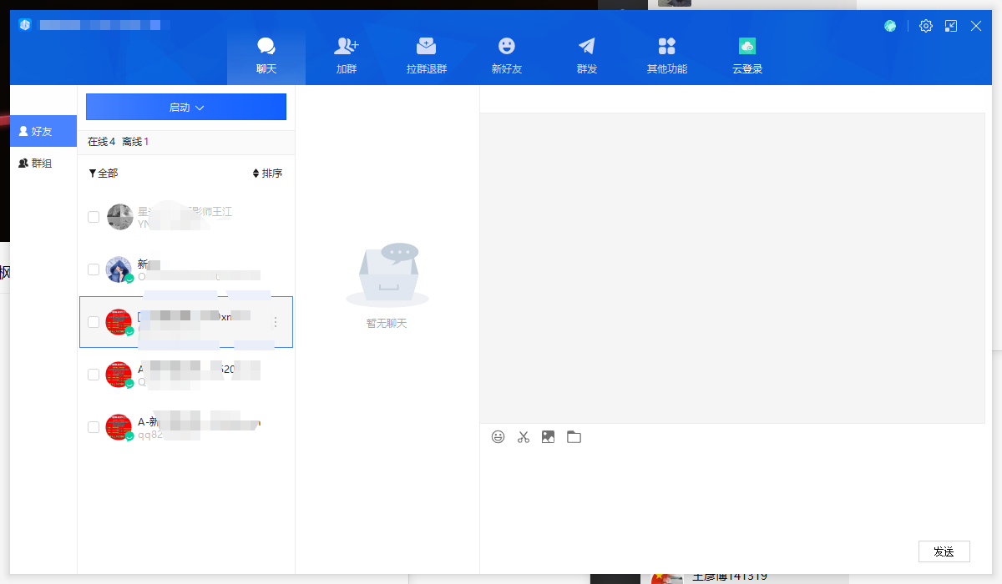Open the 排序 sort dropdown

[x=267, y=174]
